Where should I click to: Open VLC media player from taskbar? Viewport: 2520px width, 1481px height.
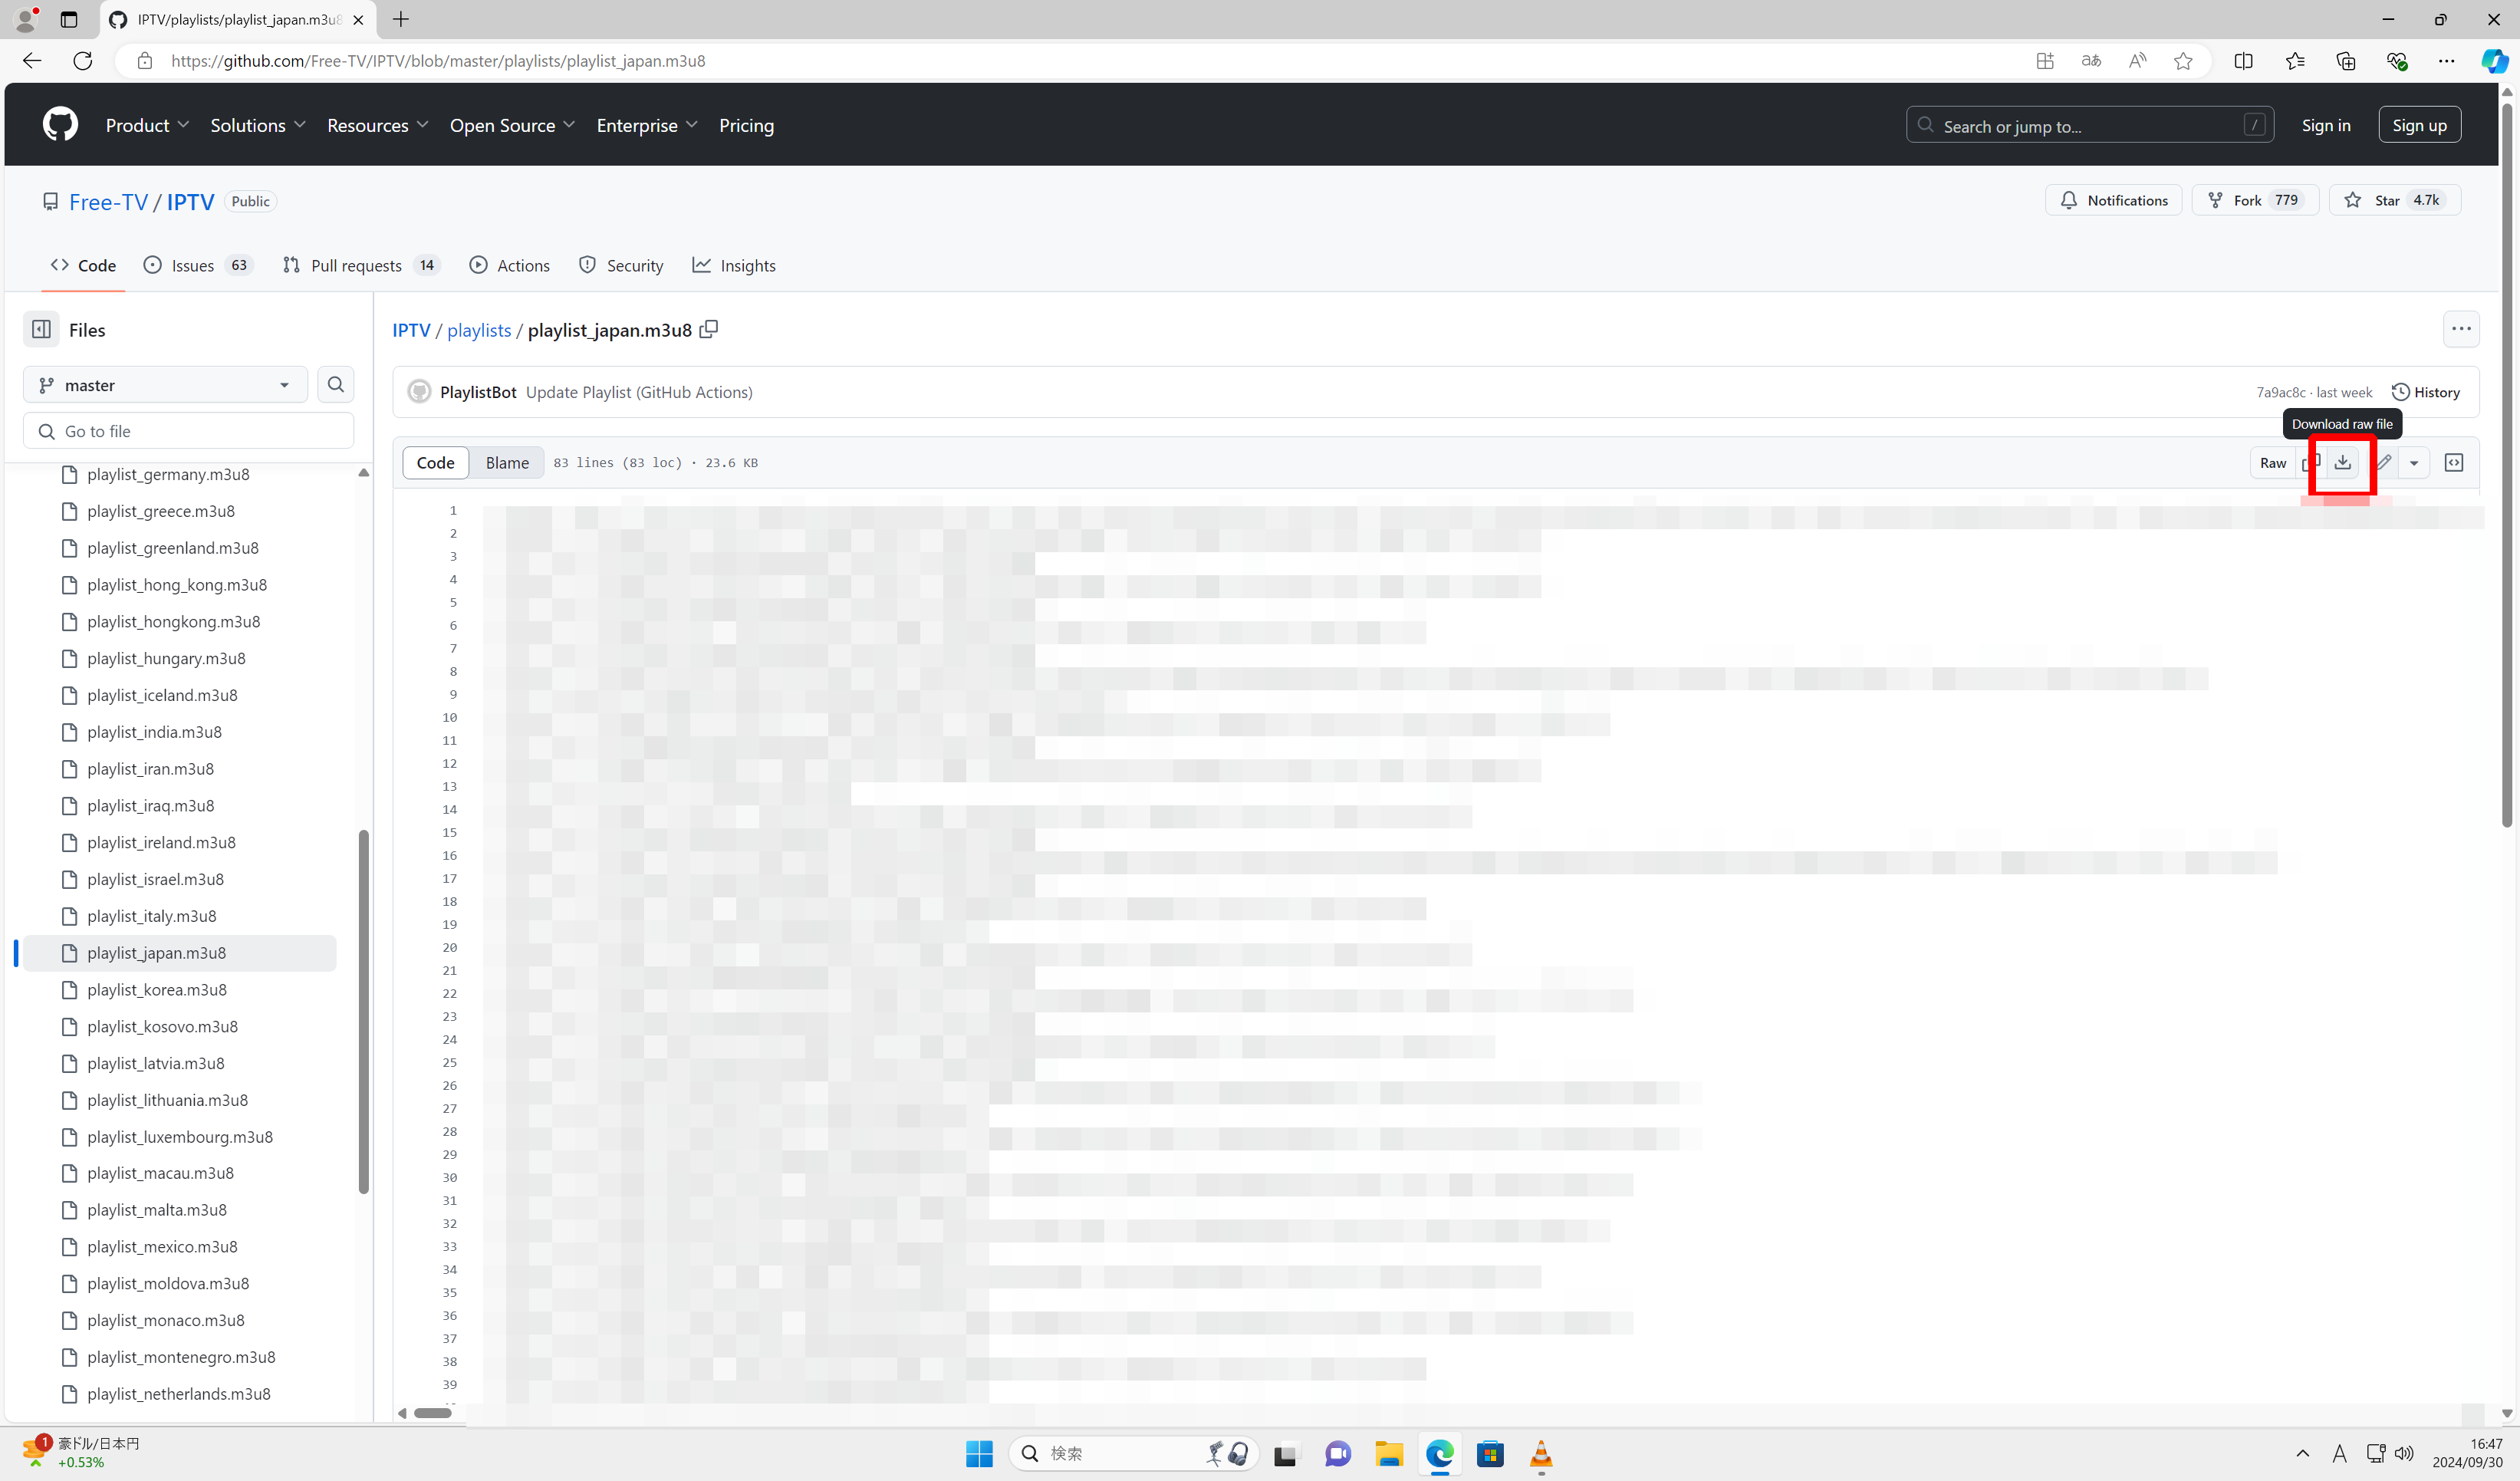point(1541,1454)
